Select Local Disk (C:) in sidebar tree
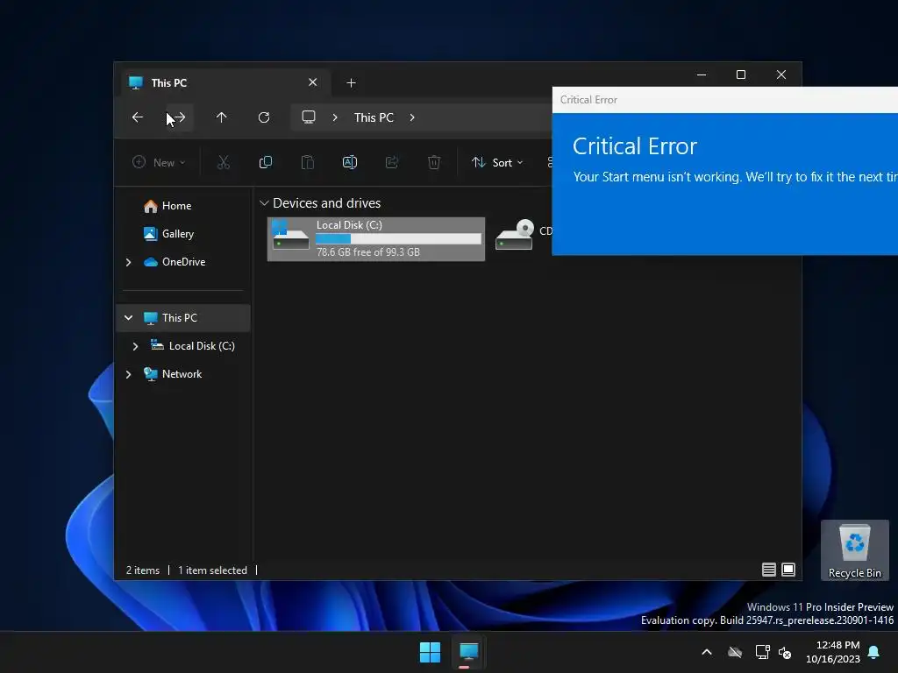 click(202, 345)
